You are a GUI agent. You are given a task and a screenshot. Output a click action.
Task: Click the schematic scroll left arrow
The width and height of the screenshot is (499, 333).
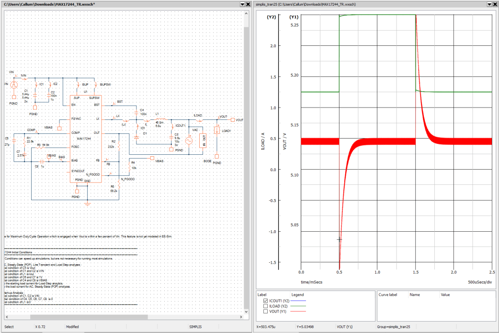point(7,317)
